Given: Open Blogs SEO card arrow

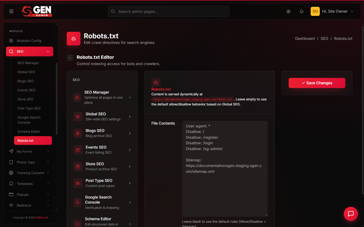Looking at the screenshot, I should point(130,133).
